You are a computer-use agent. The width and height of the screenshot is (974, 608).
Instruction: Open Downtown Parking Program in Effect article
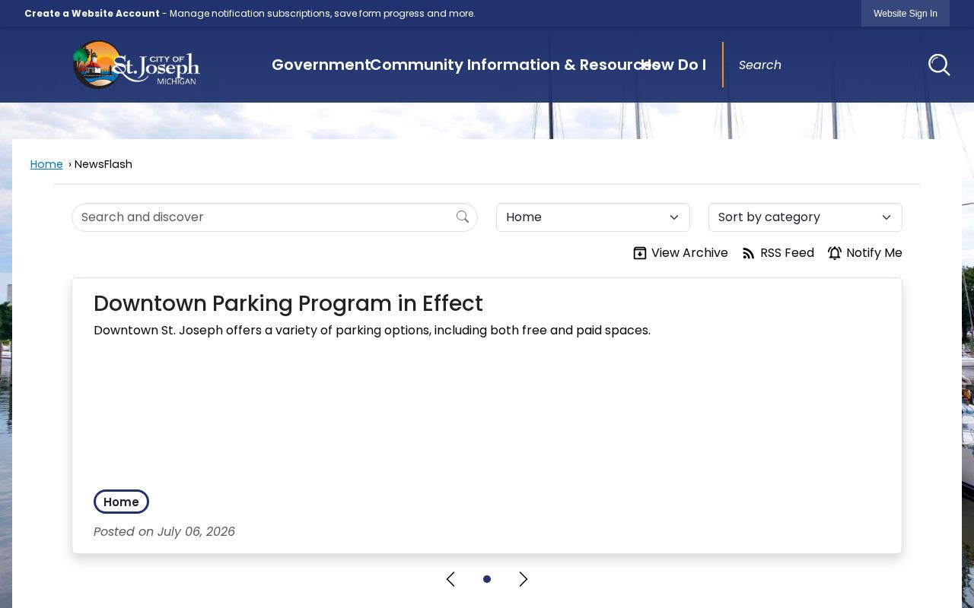[288, 303]
